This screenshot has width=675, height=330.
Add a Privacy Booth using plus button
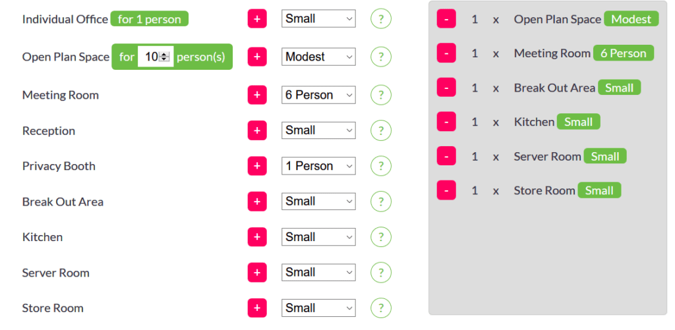click(x=257, y=166)
